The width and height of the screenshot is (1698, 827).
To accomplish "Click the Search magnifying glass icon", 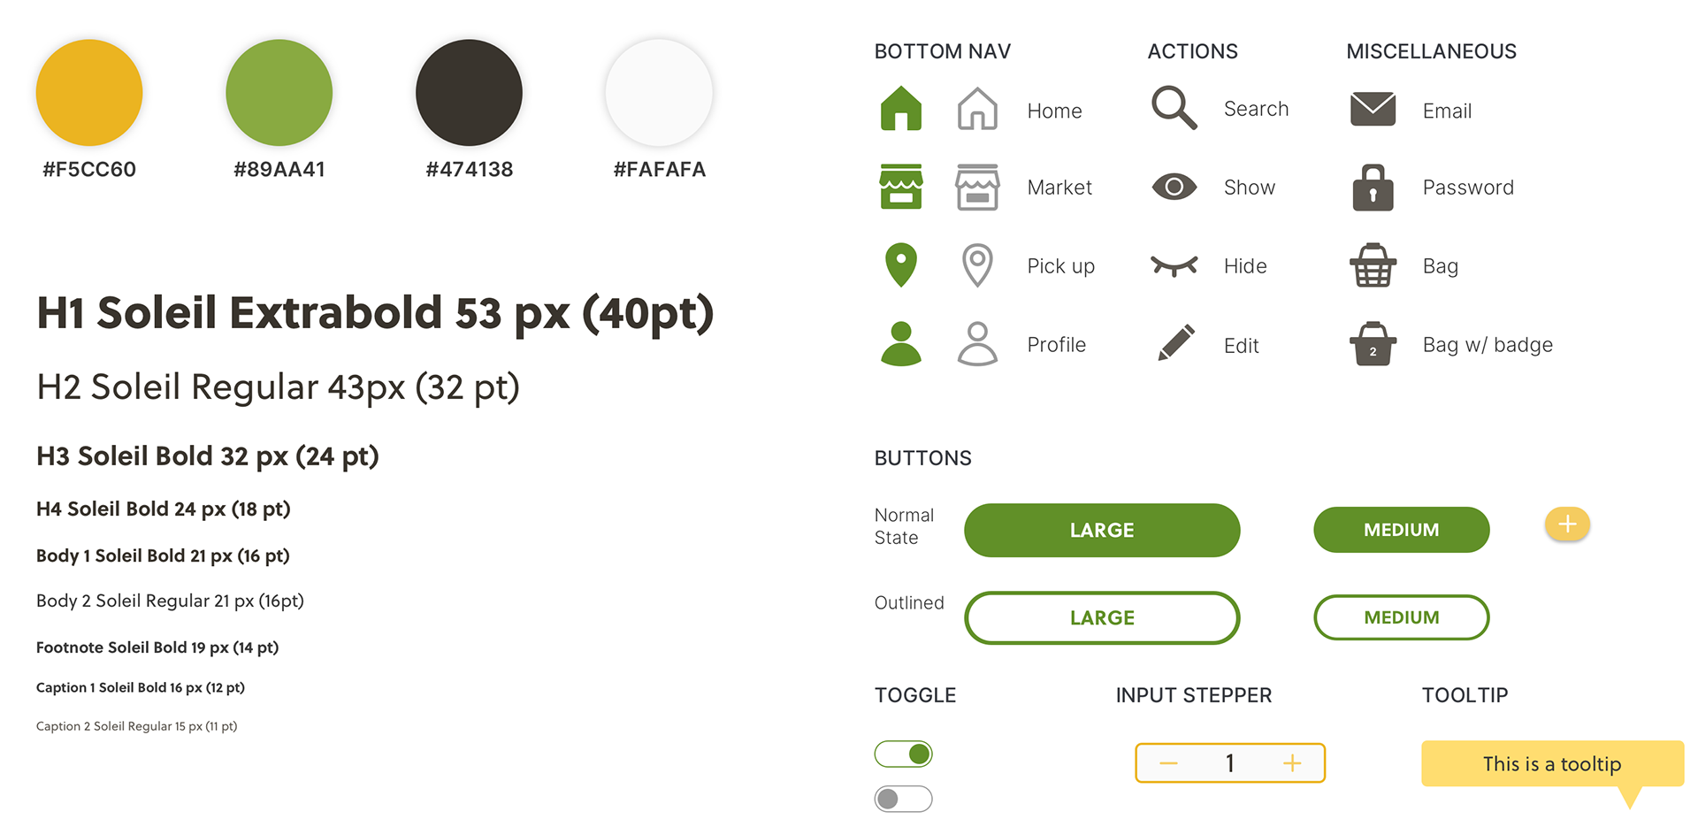I will 1174,108.
